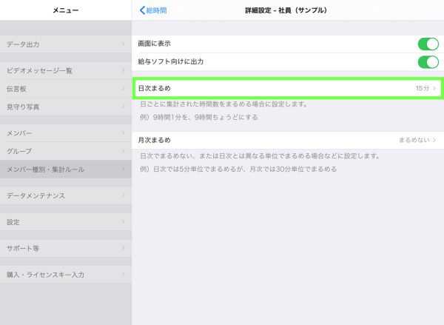Click the 15分 value text
This screenshot has width=444, height=325.
tap(422, 88)
